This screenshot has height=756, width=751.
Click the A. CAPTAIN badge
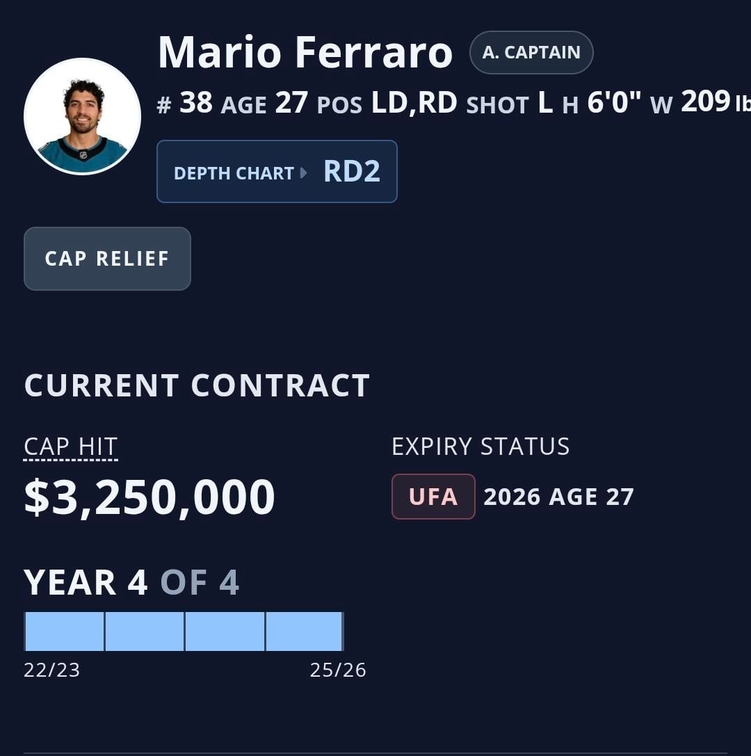(x=531, y=53)
